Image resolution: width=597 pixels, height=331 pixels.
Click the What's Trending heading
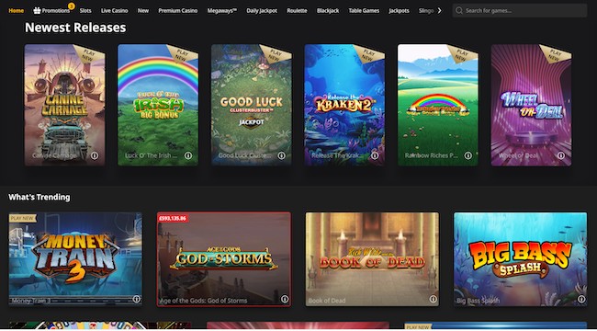39,197
